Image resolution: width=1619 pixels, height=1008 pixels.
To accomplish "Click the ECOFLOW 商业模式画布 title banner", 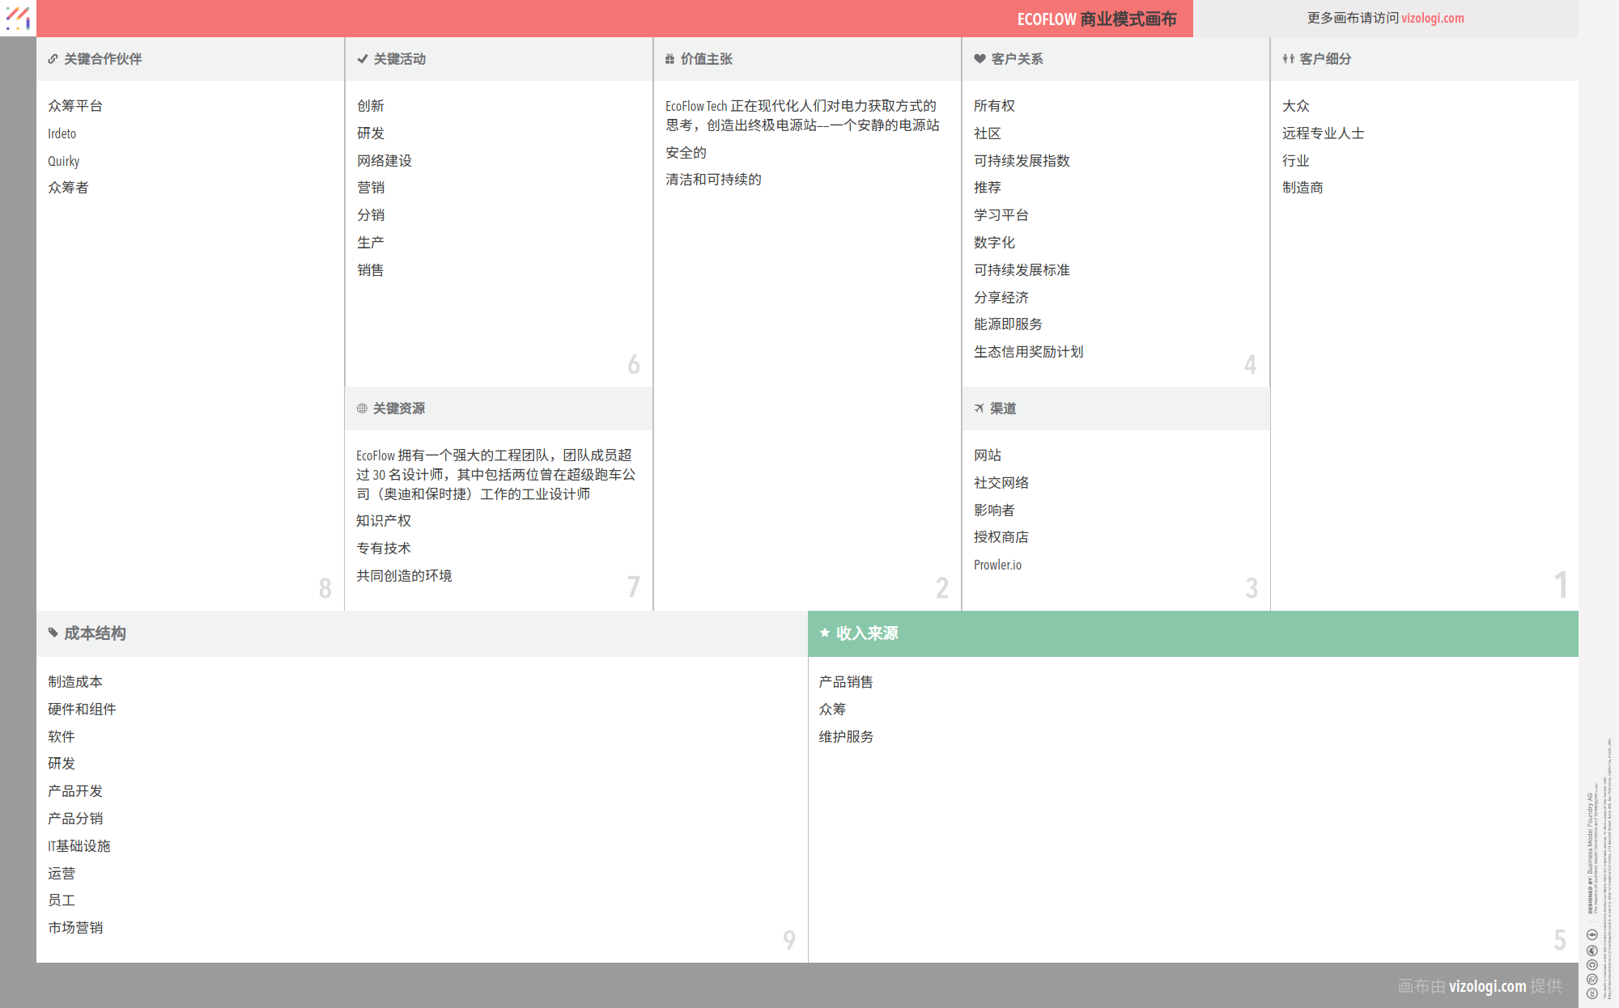I will tap(1096, 19).
